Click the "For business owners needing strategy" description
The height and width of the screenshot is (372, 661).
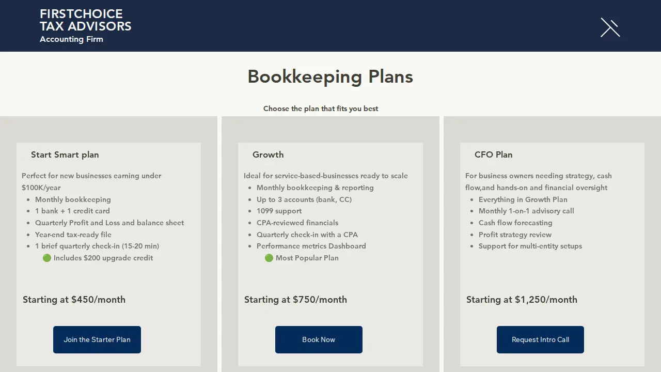pyautogui.click(x=539, y=181)
